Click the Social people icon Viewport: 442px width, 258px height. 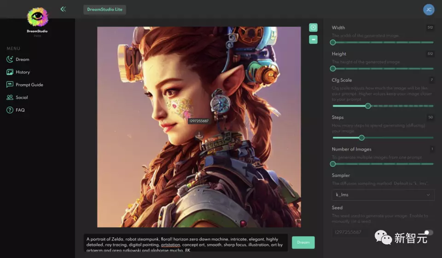10,97
